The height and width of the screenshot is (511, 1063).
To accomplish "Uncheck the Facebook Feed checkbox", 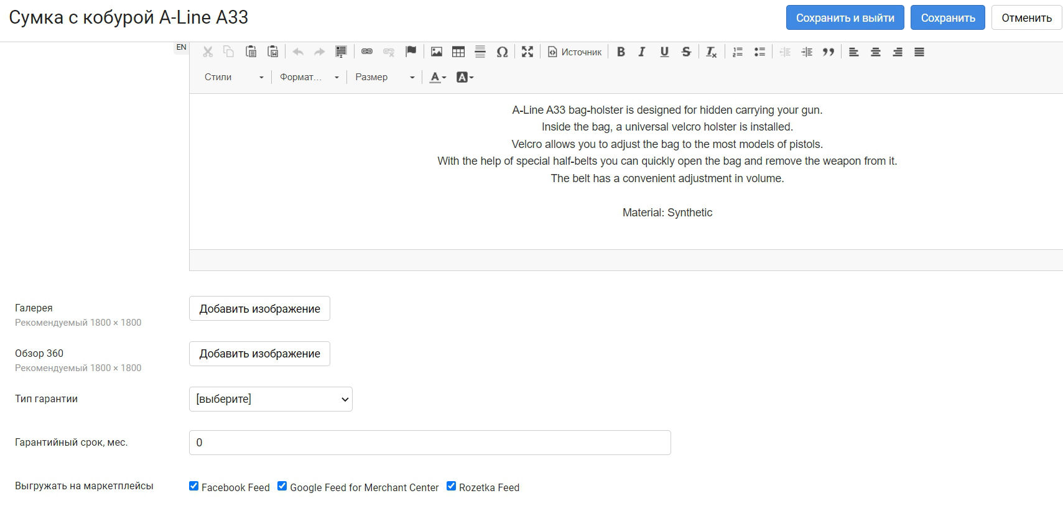I will click(194, 486).
